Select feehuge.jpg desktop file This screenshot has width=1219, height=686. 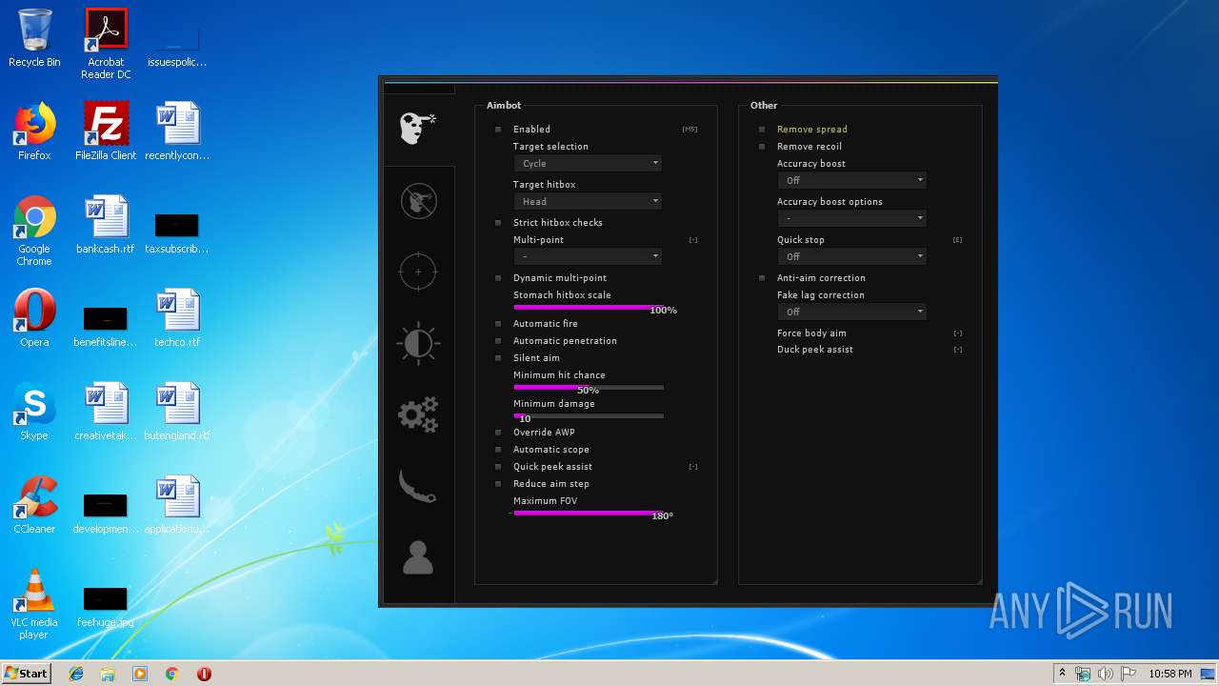coord(106,606)
